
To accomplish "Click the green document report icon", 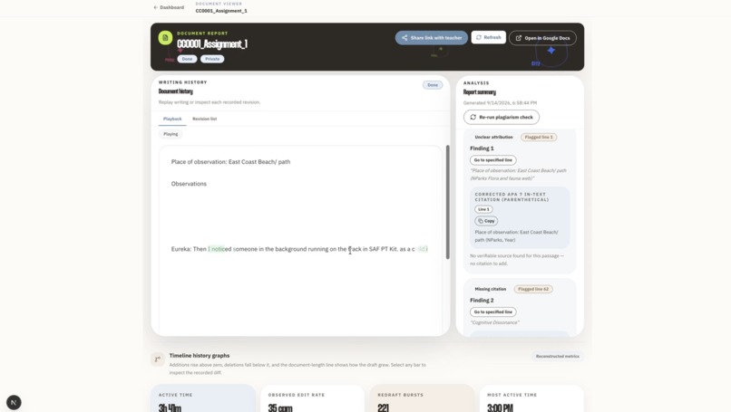I will tap(165, 38).
